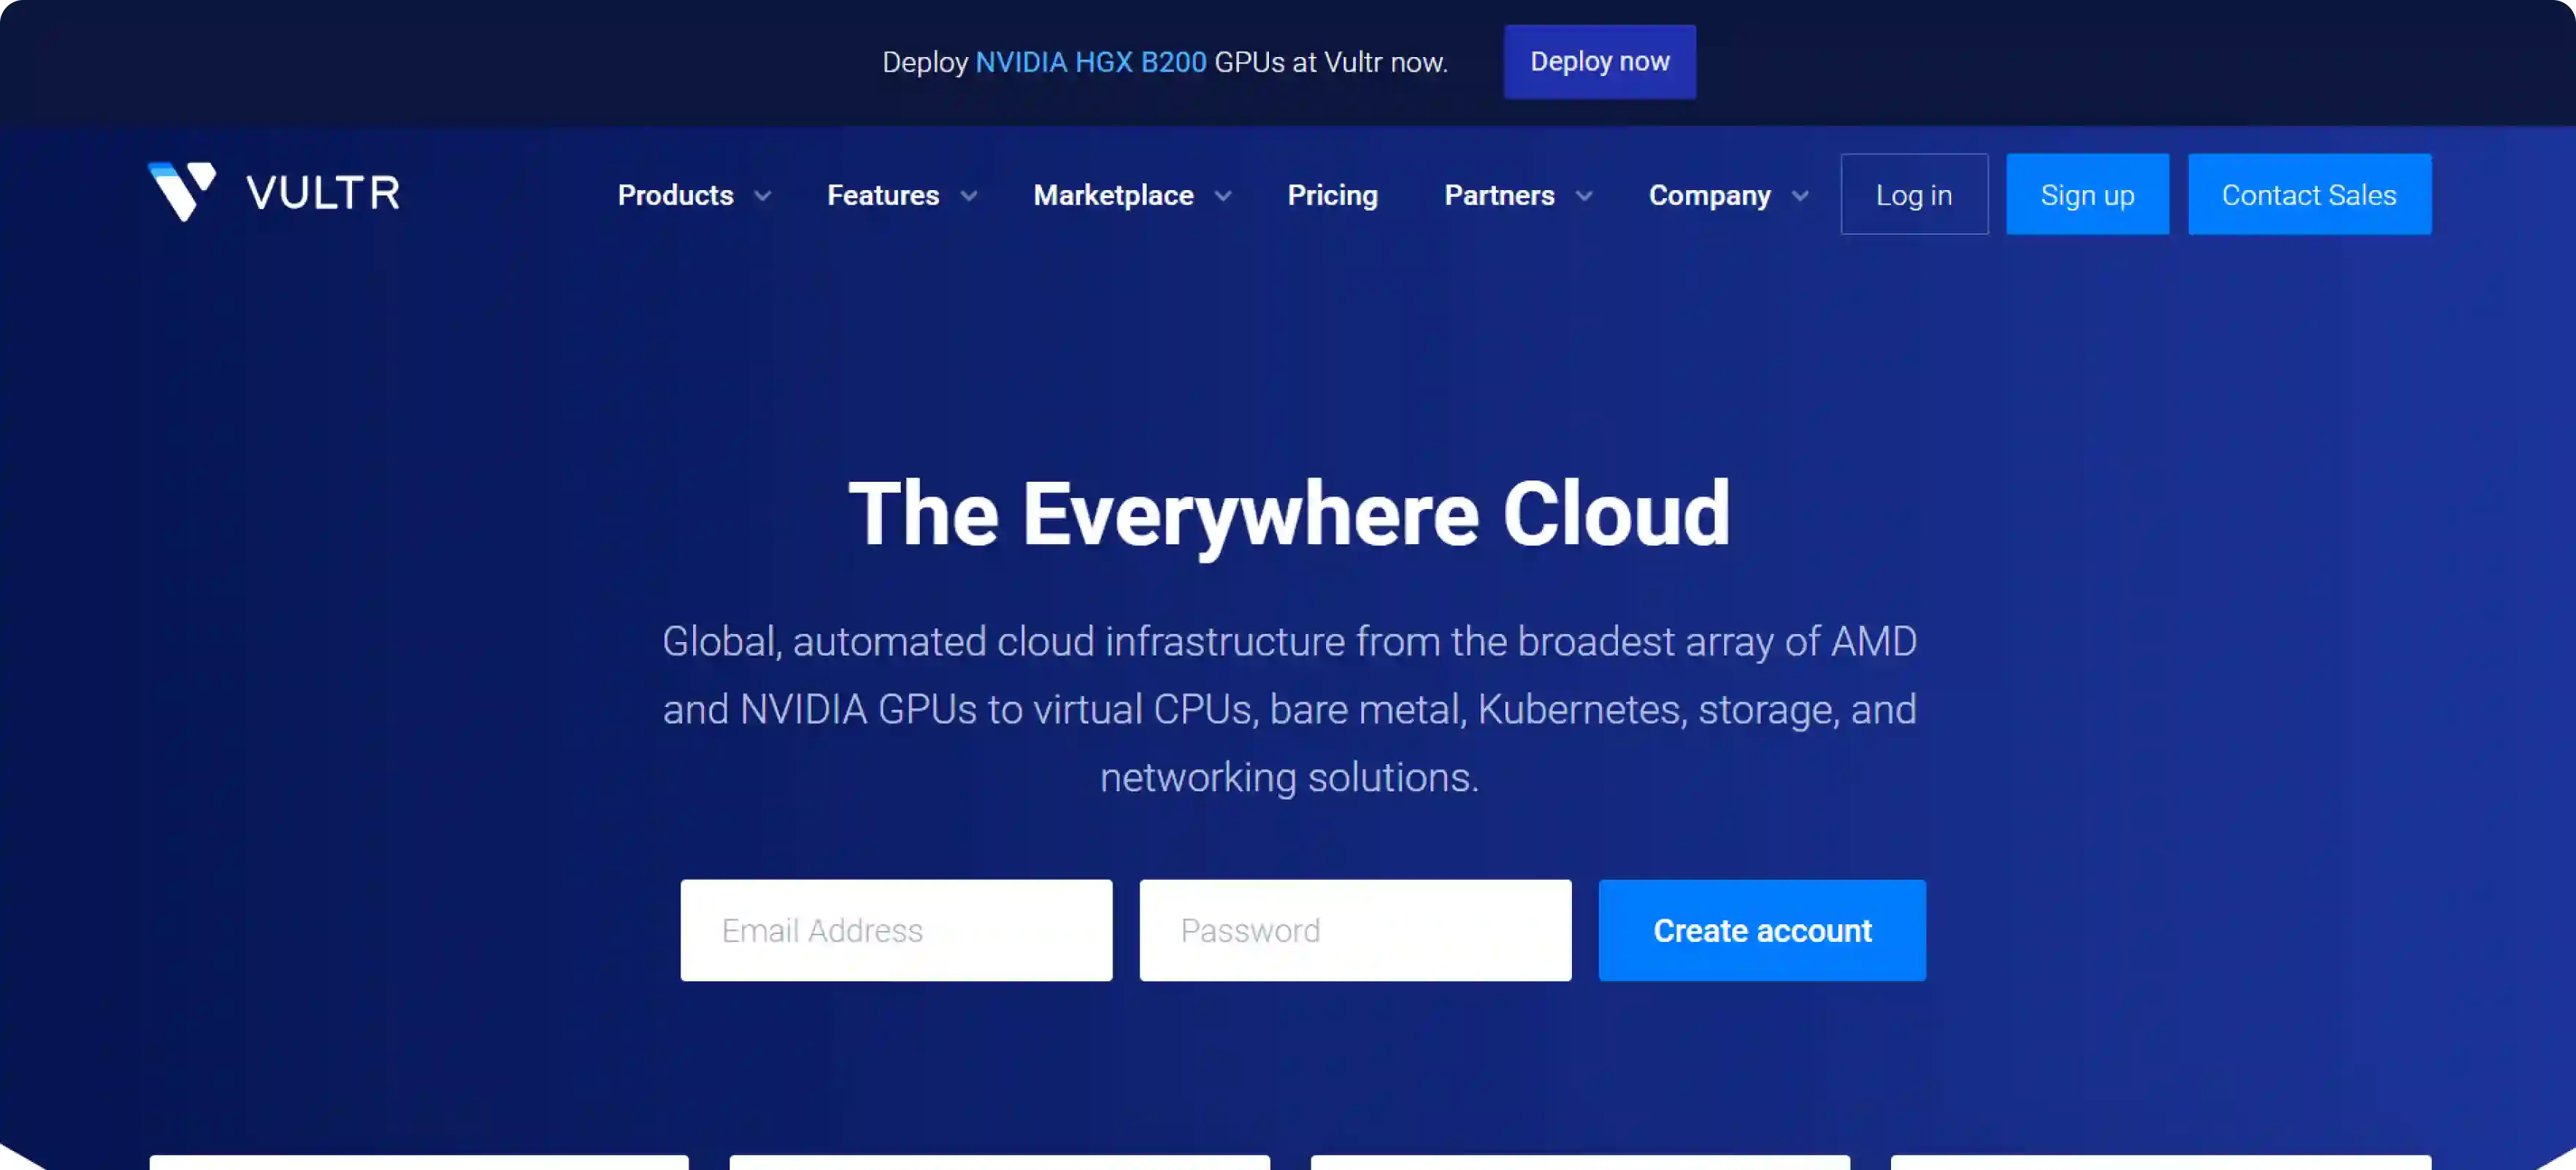2576x1170 pixels.
Task: Expand the Partners dropdown
Action: (x=1516, y=195)
